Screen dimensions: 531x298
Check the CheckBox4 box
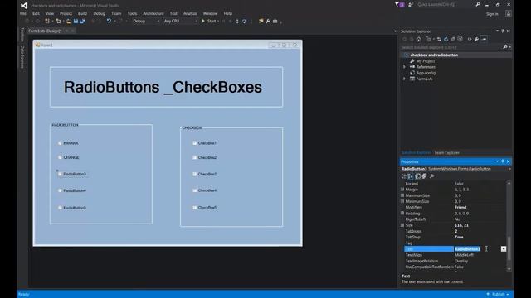click(194, 190)
